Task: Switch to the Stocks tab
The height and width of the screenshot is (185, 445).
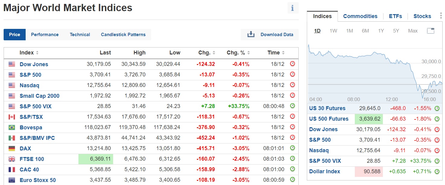Action: [x=422, y=16]
